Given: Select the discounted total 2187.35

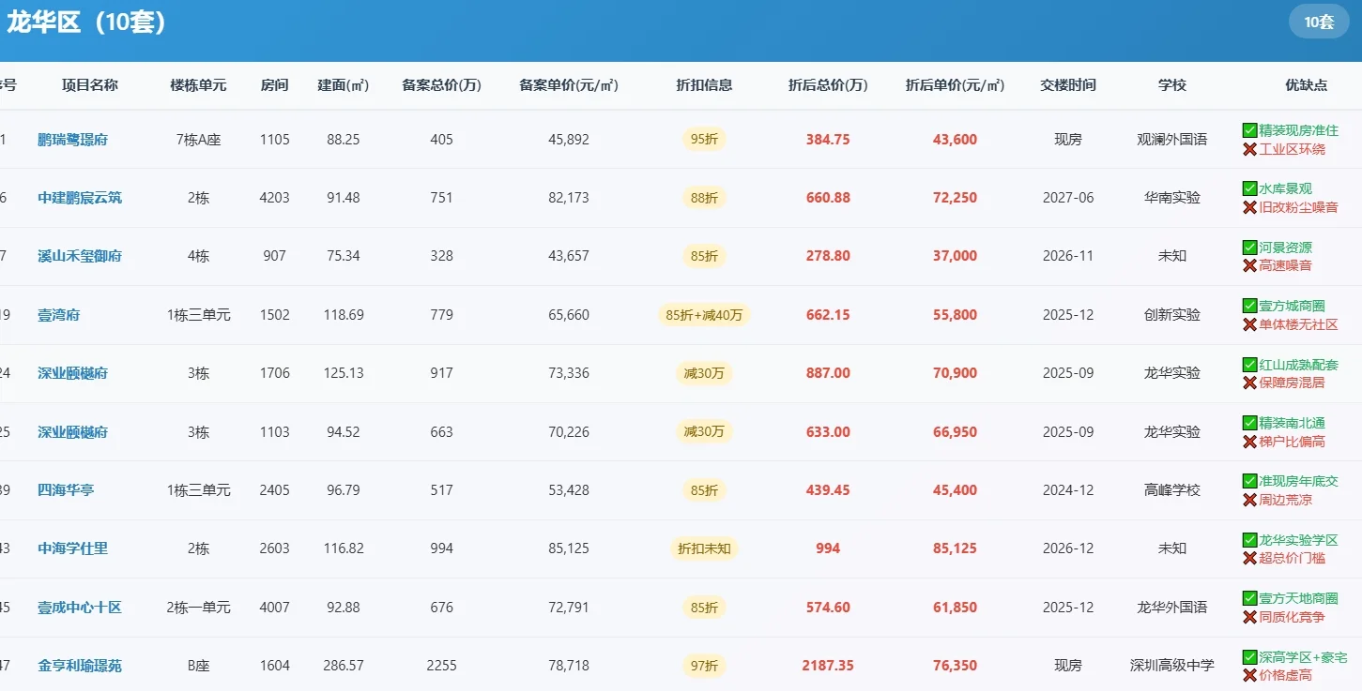Looking at the screenshot, I should 828,666.
